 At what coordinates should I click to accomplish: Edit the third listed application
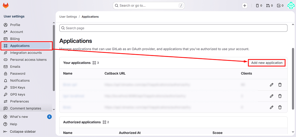coord(272,107)
